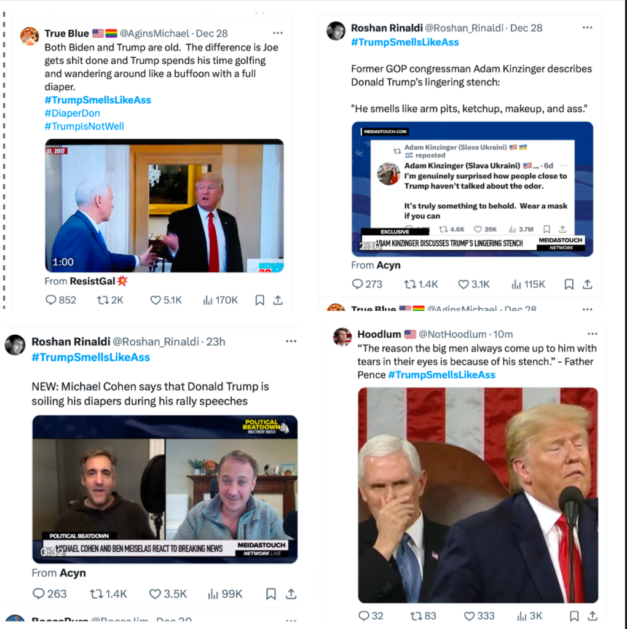Open more options on Hoodlum's tweet
The width and height of the screenshot is (627, 629).
593,334
